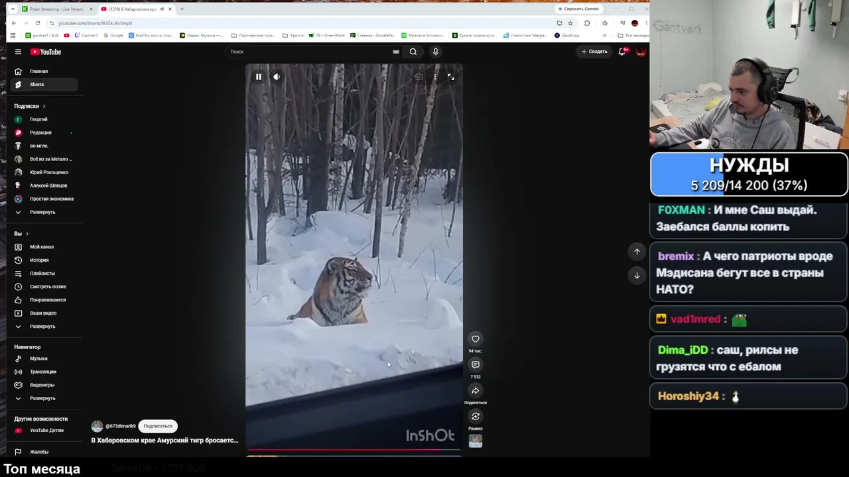Open Трансляции in Навигатор
849x477 pixels.
coord(44,372)
